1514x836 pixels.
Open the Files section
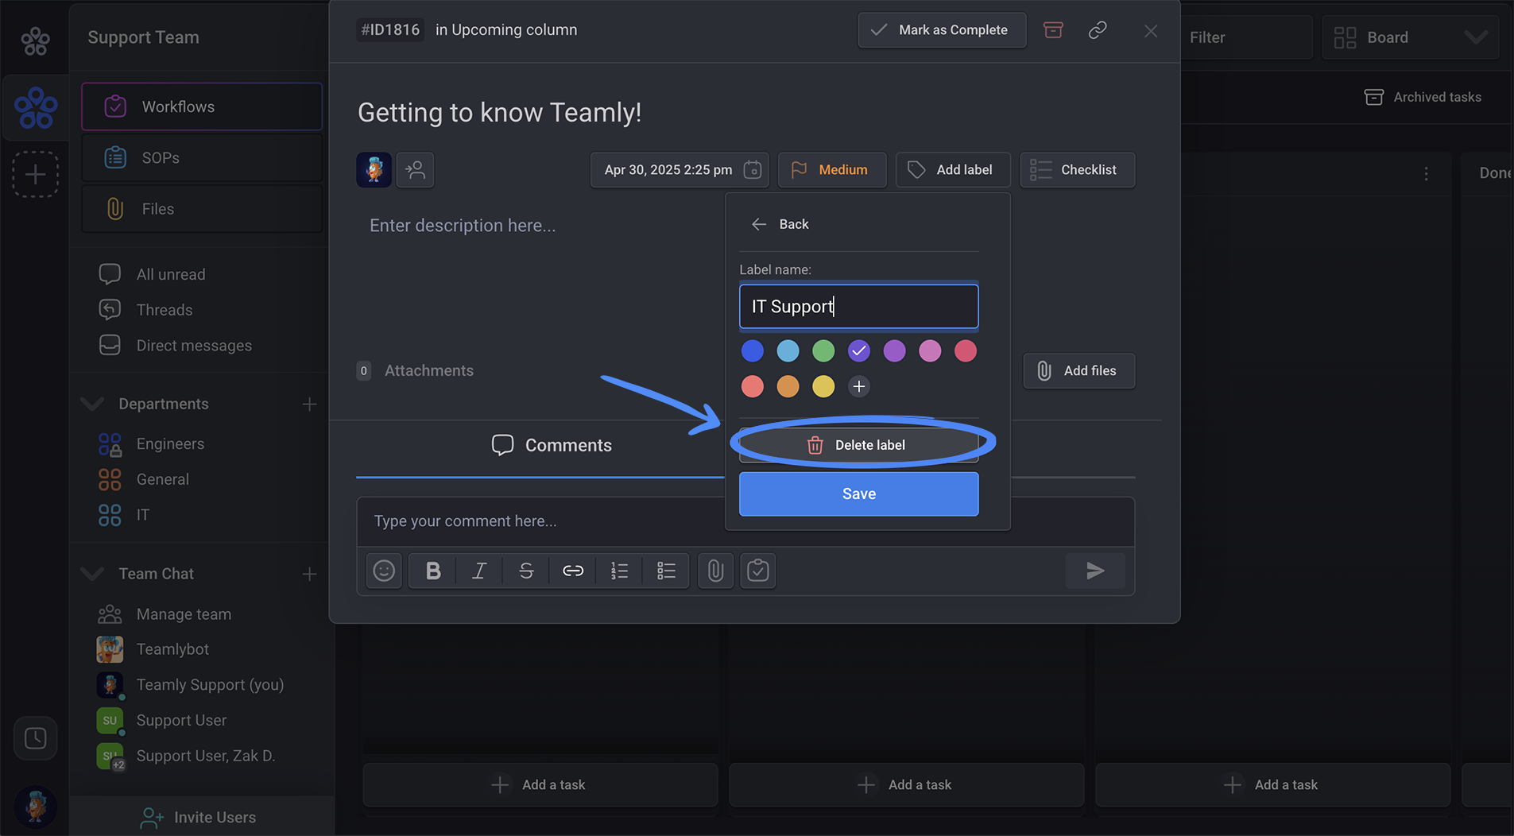point(202,209)
